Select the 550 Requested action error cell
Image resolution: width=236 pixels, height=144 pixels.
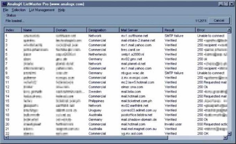point(212,125)
